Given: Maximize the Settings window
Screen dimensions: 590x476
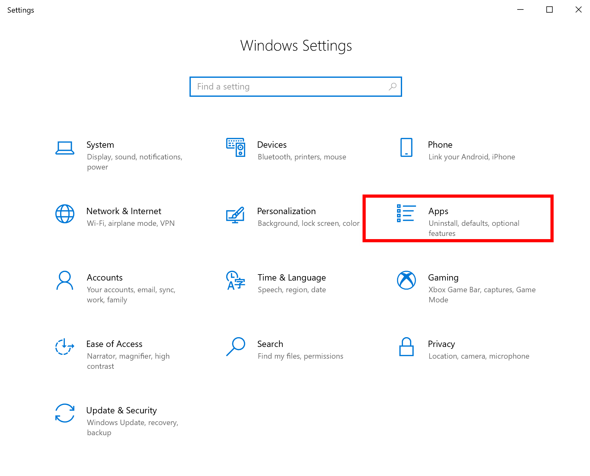Looking at the screenshot, I should 550,10.
